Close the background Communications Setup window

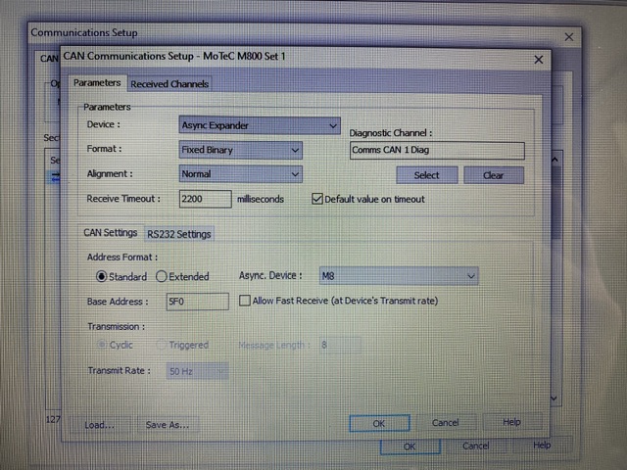[x=569, y=37]
